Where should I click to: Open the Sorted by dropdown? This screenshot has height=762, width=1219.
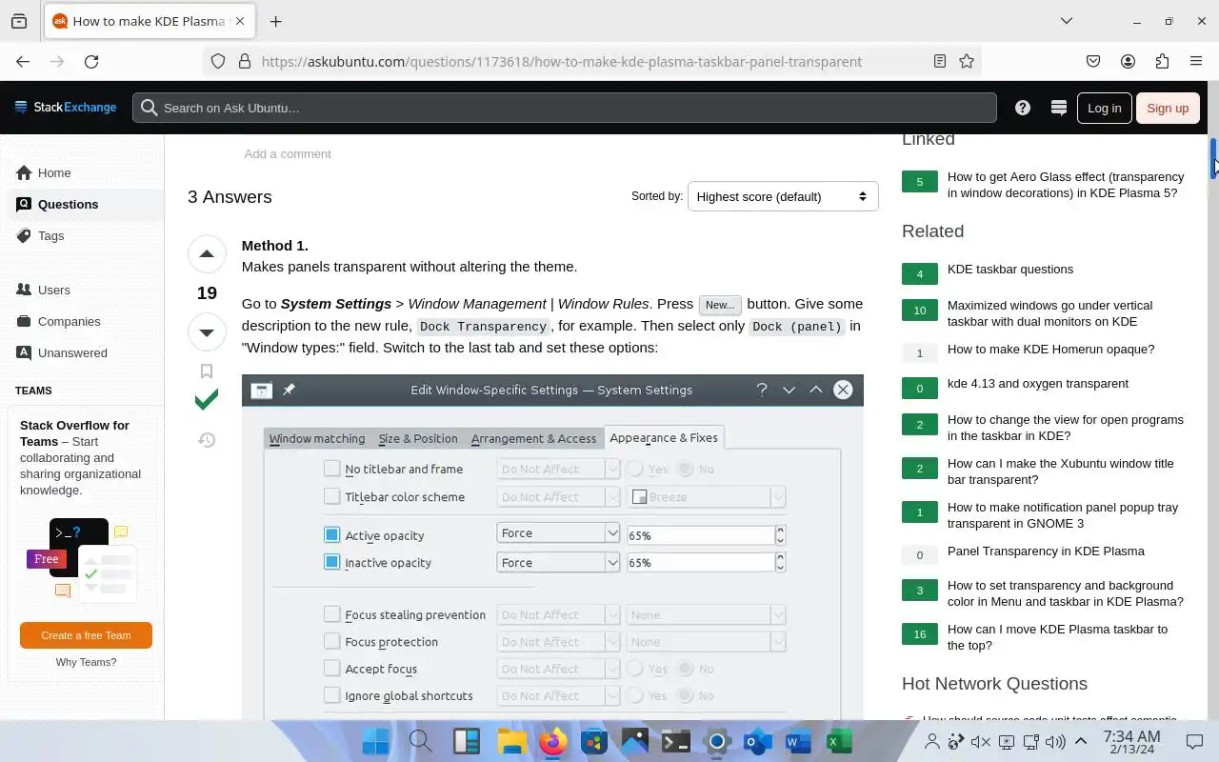click(783, 196)
